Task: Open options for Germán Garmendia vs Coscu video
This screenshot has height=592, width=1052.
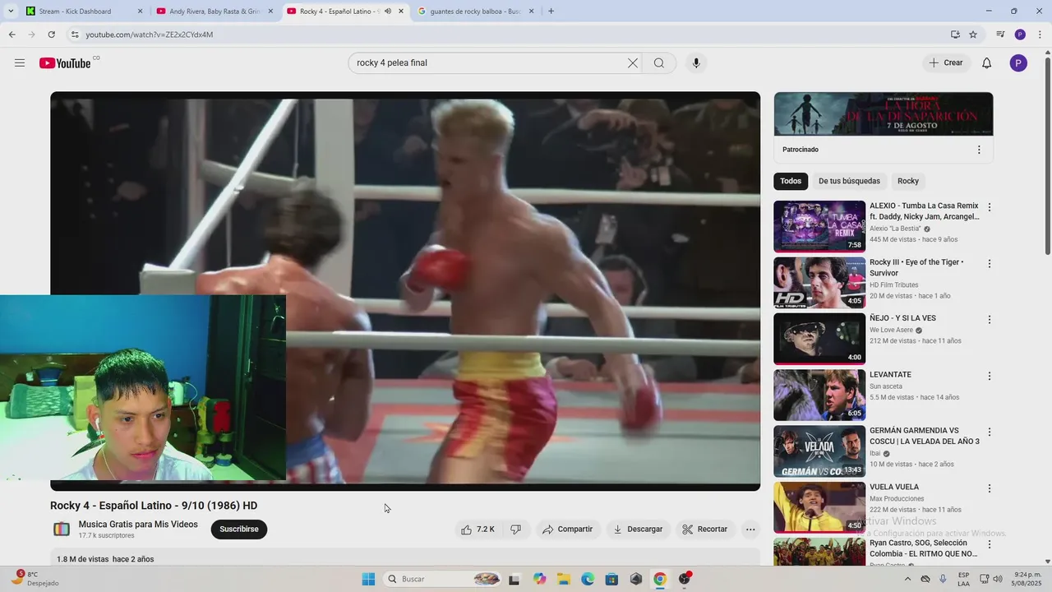Action: tap(990, 432)
